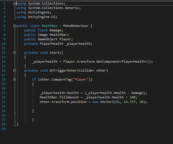Click 'GetComponent<PlayerHealth>' on line 14
This screenshot has height=144, width=173.
(122, 62)
